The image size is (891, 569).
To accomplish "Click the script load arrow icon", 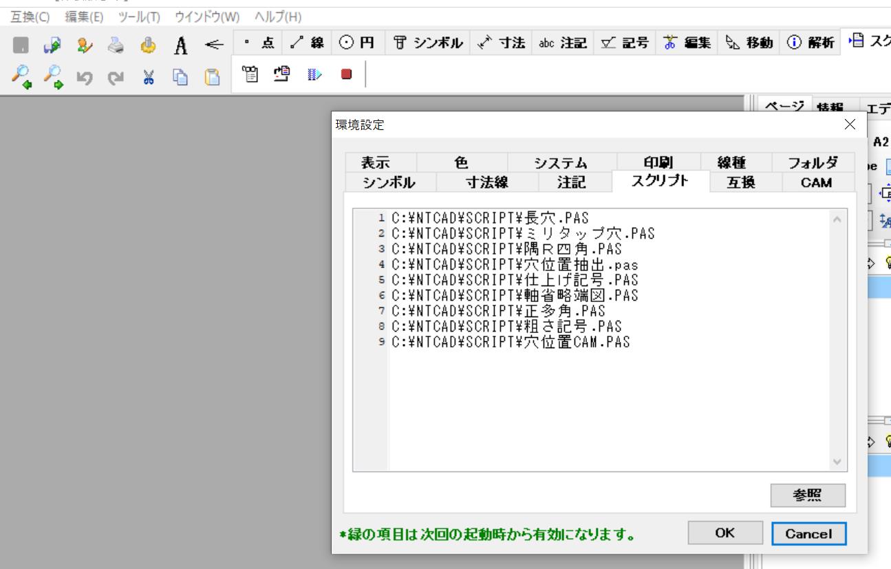I will click(x=281, y=74).
